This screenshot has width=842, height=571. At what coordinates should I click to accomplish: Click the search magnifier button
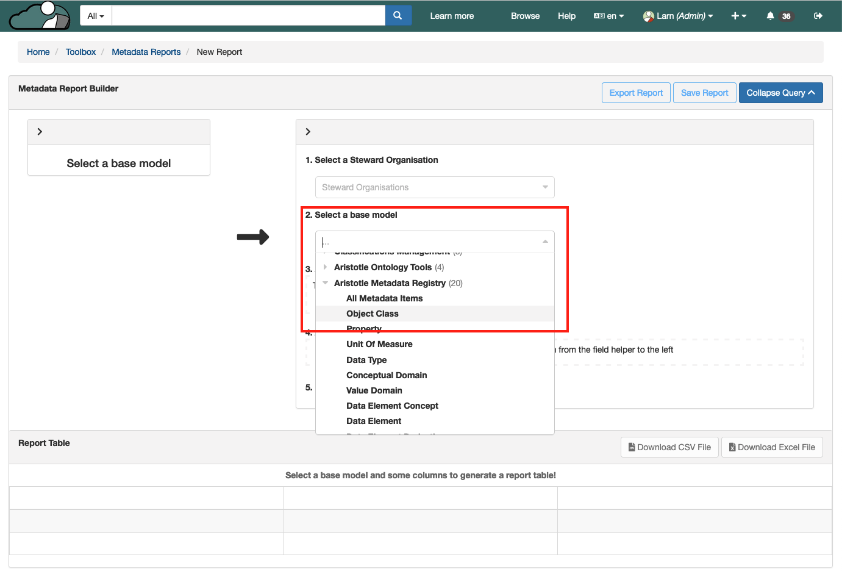(398, 16)
